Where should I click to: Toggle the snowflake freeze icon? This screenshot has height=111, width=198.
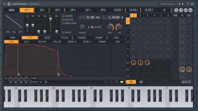(105, 82)
